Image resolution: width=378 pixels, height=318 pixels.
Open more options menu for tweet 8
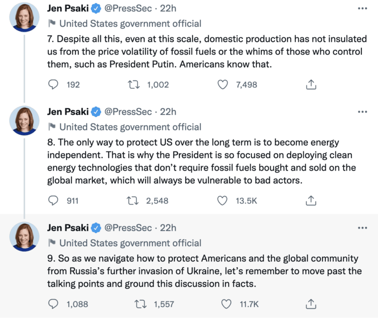pyautogui.click(x=363, y=112)
